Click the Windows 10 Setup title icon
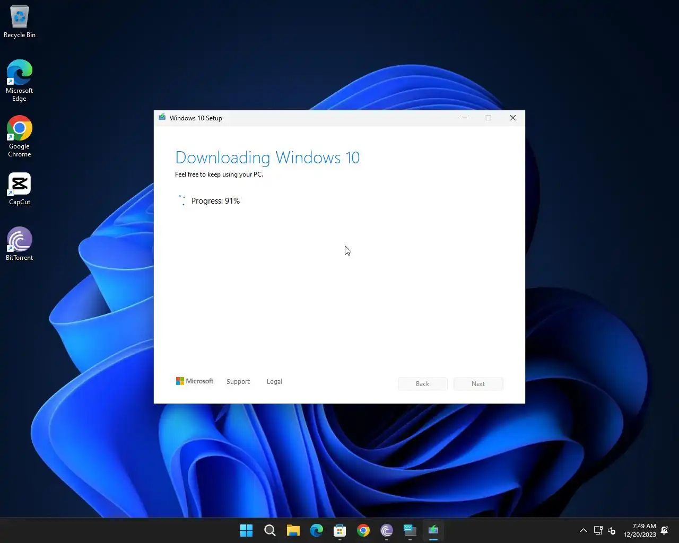Screen dimensions: 679x543 (162, 118)
